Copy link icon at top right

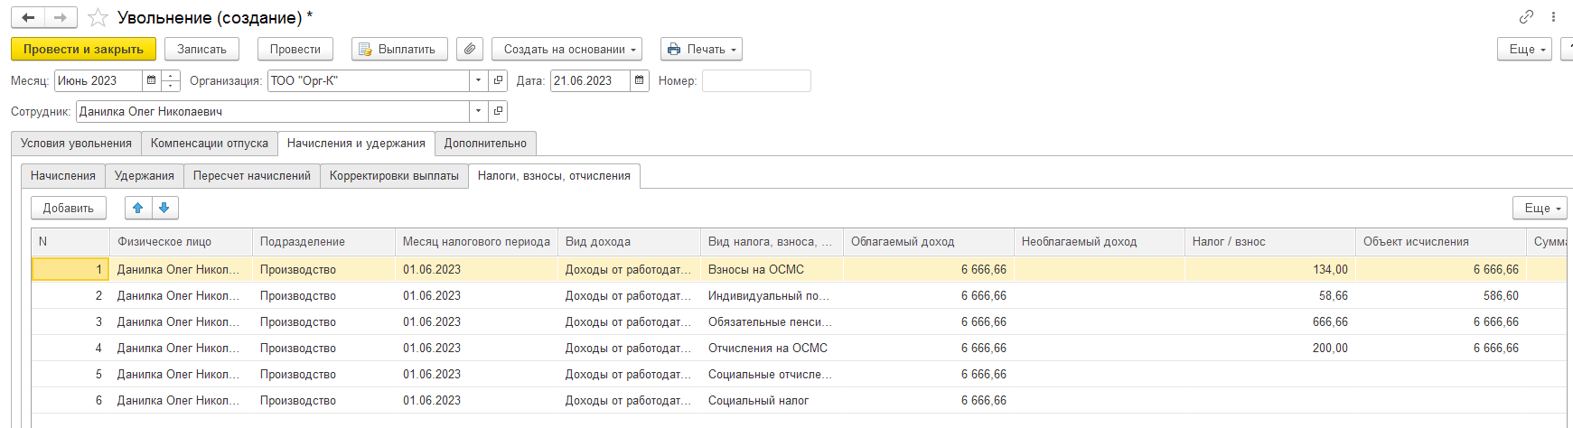(x=1526, y=17)
